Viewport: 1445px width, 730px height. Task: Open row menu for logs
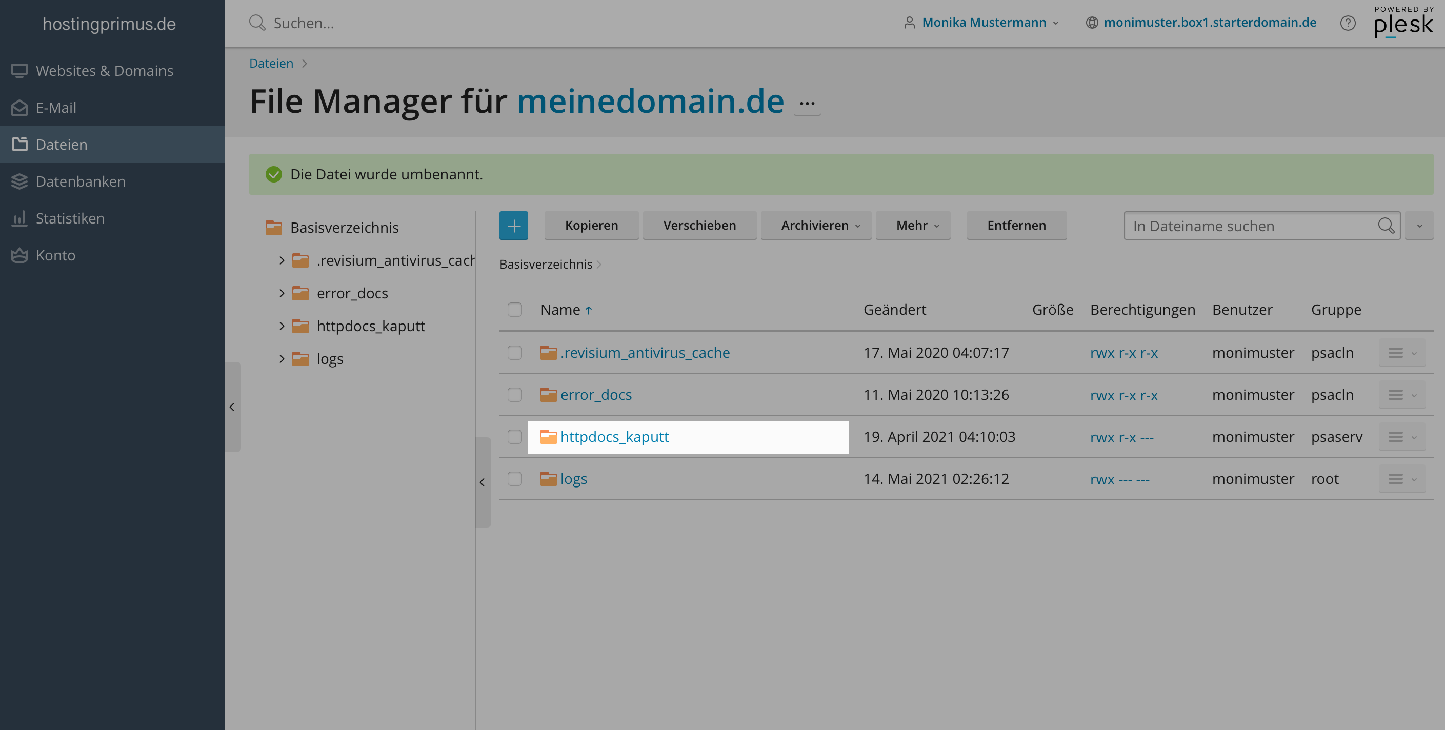(1401, 479)
